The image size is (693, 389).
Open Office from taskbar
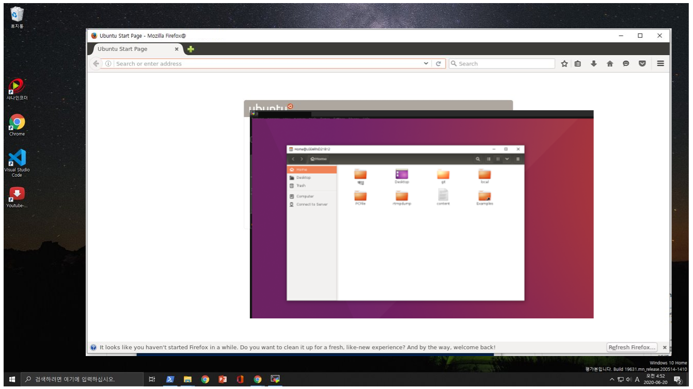point(240,379)
